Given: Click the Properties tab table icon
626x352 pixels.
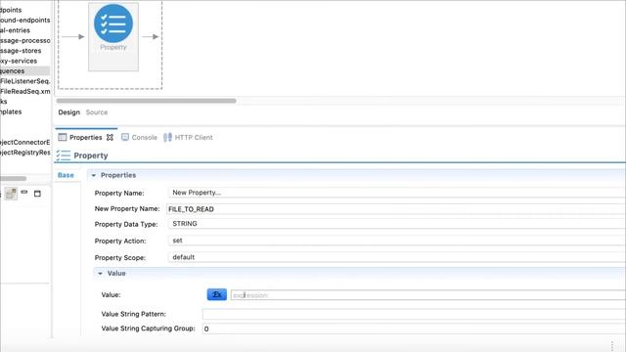Looking at the screenshot, I should coord(63,137).
